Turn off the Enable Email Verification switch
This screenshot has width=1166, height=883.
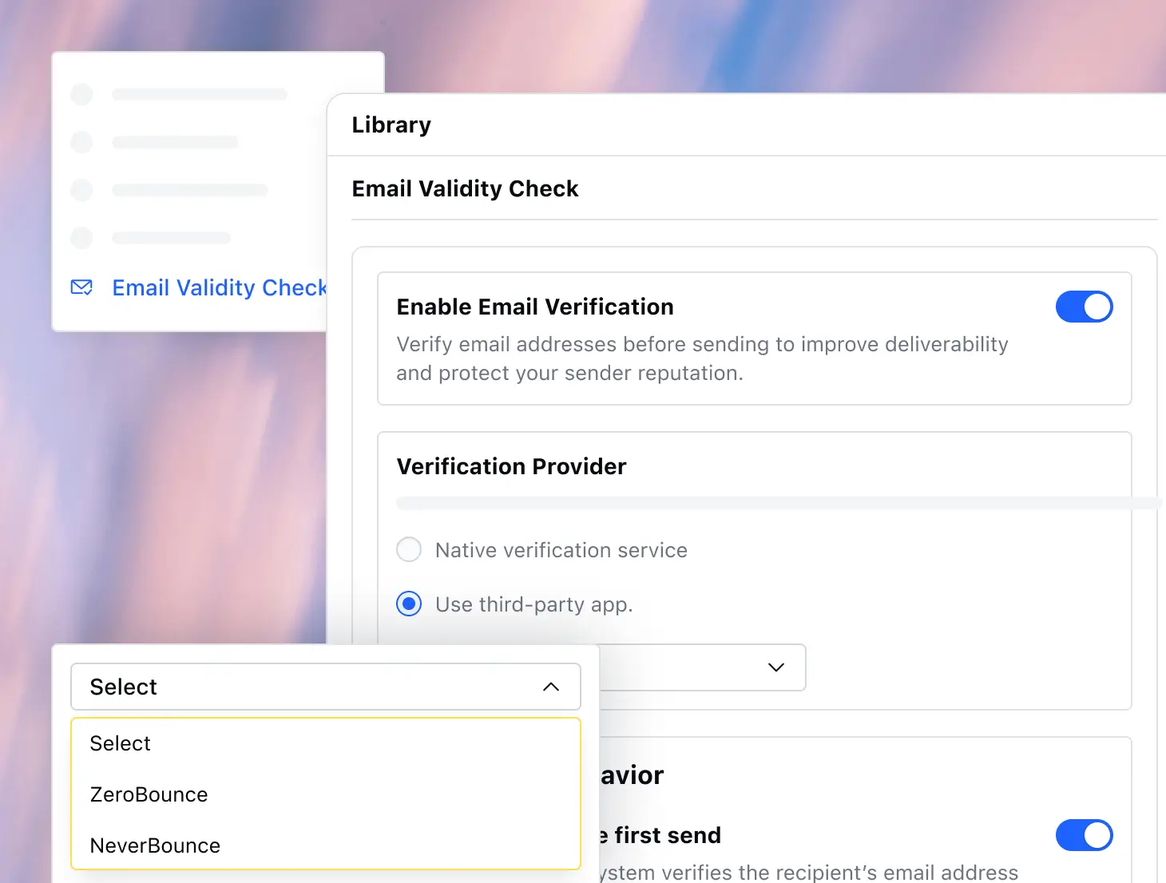coord(1084,307)
